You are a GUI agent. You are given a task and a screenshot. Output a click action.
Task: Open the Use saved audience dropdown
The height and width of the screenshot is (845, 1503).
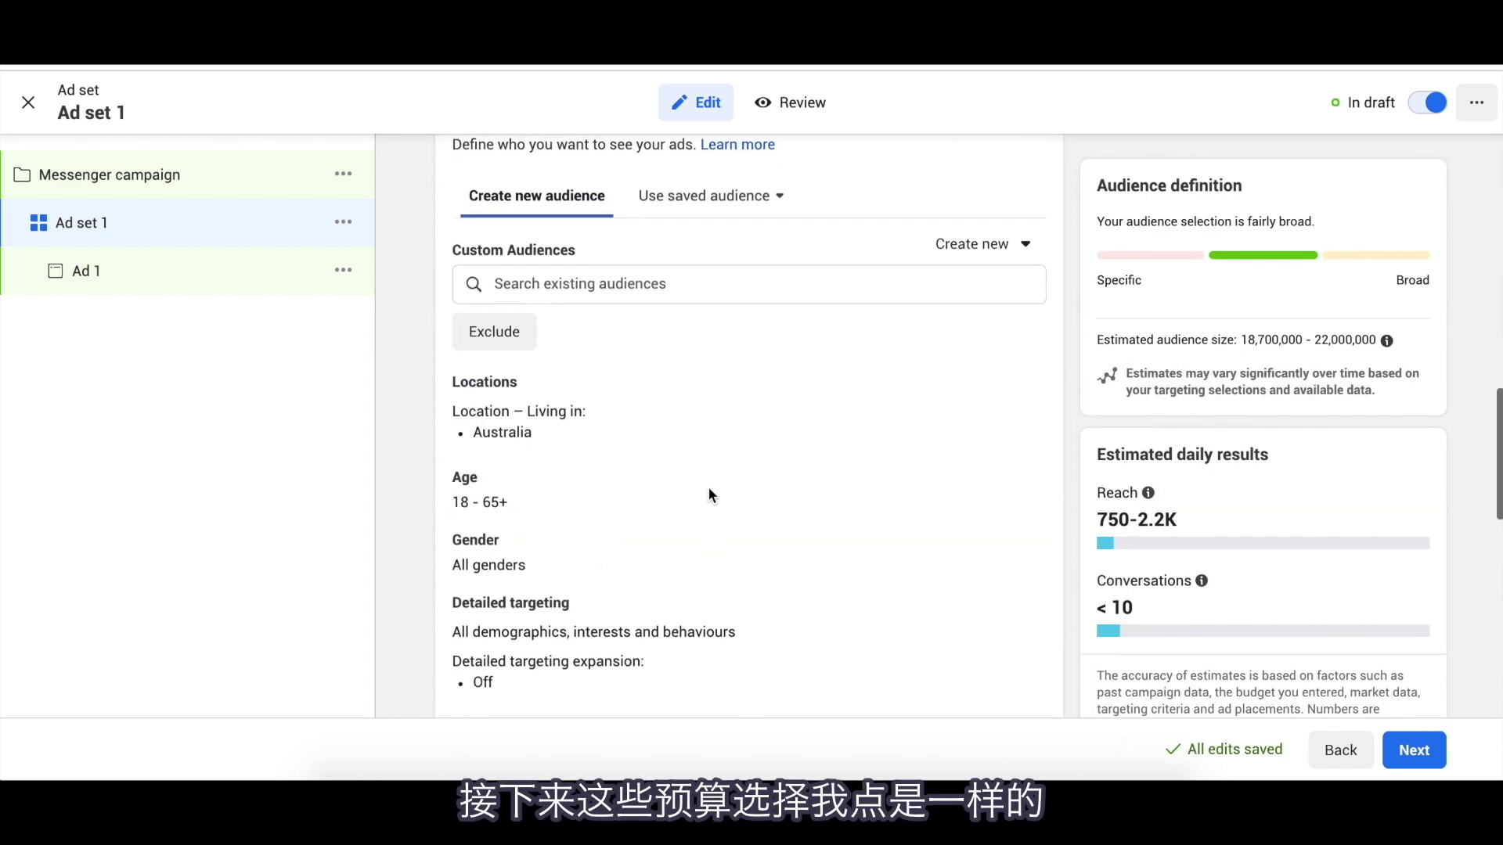710,195
